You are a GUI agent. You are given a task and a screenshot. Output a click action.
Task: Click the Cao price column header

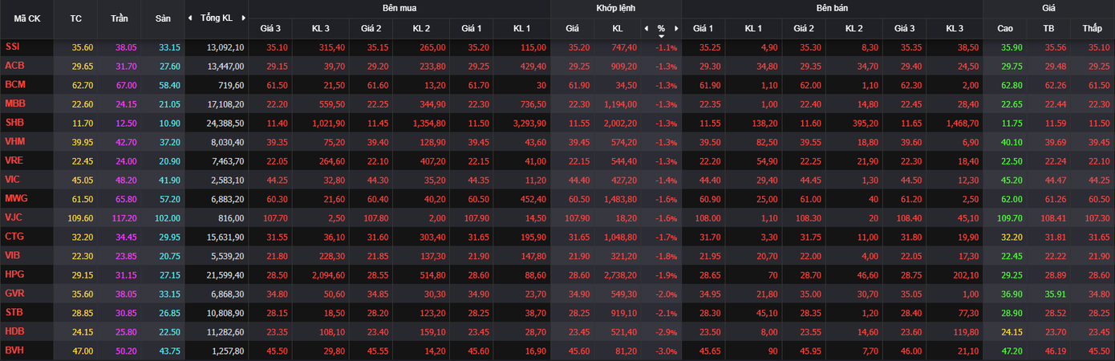[1005, 28]
